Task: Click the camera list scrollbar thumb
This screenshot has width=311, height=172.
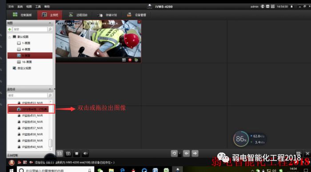Action: pos(50,143)
